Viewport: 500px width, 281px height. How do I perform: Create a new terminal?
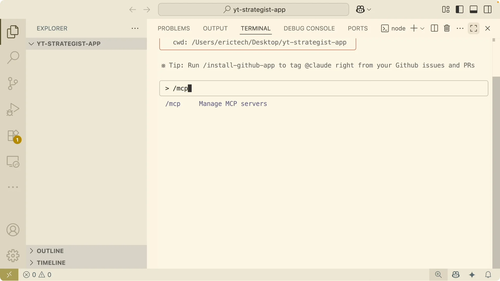414,28
